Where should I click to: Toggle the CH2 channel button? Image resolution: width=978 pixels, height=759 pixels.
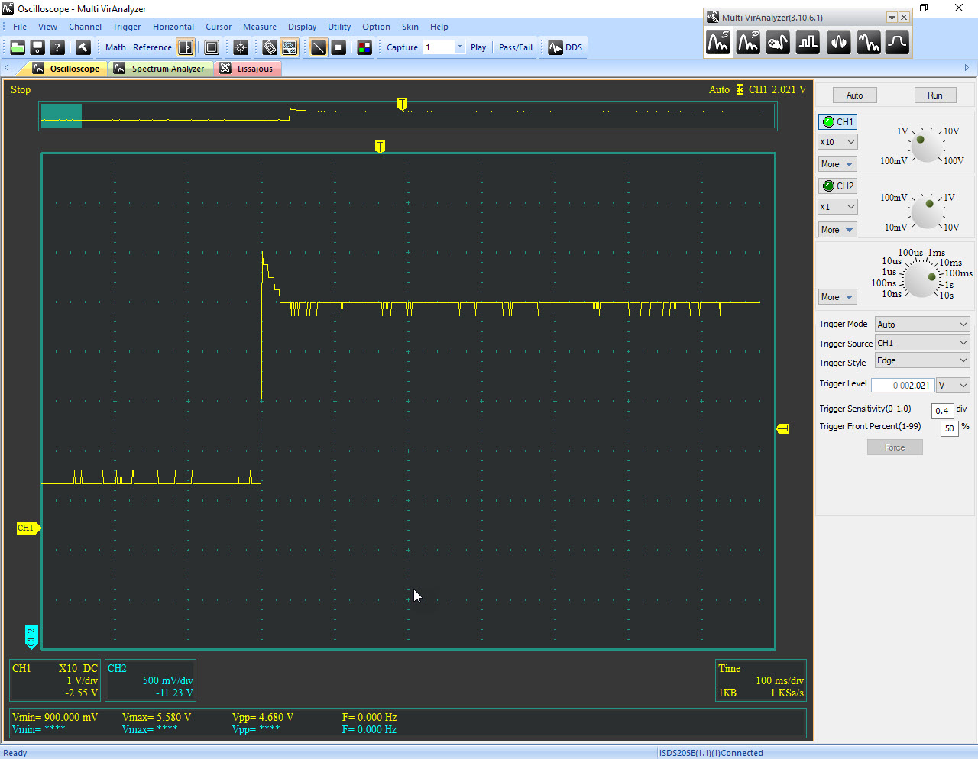(x=837, y=186)
